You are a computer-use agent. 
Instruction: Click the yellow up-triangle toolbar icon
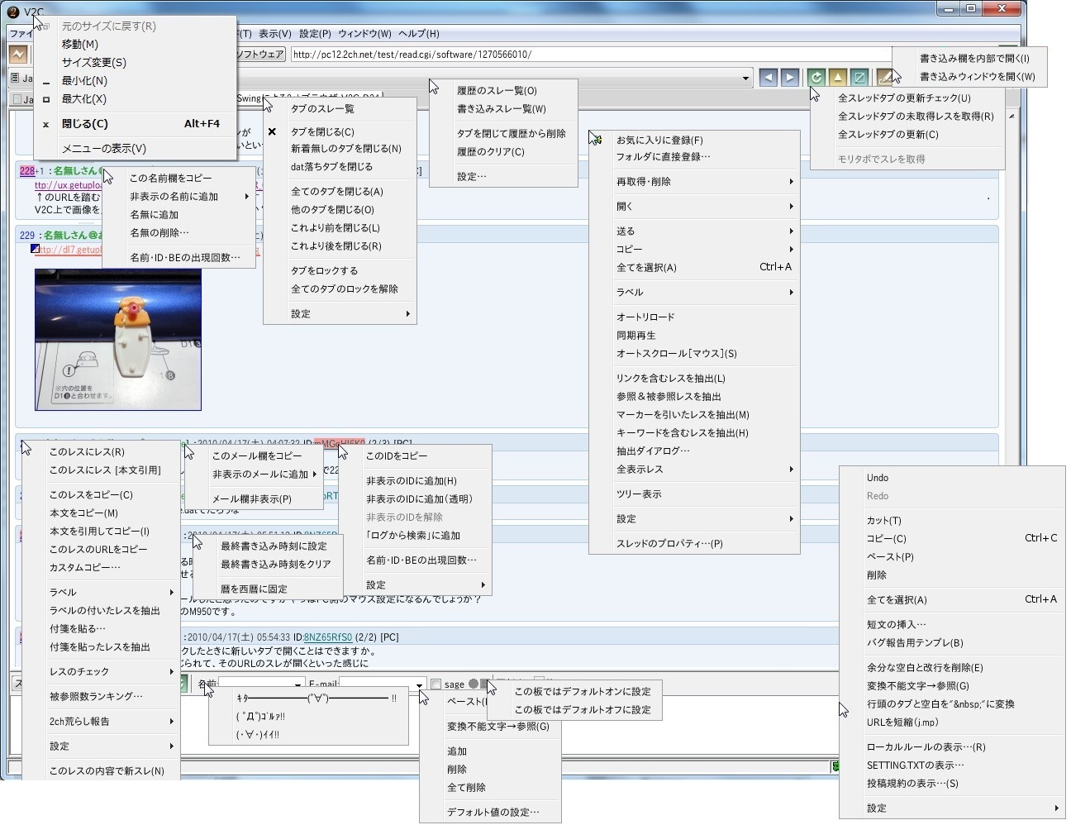point(838,78)
